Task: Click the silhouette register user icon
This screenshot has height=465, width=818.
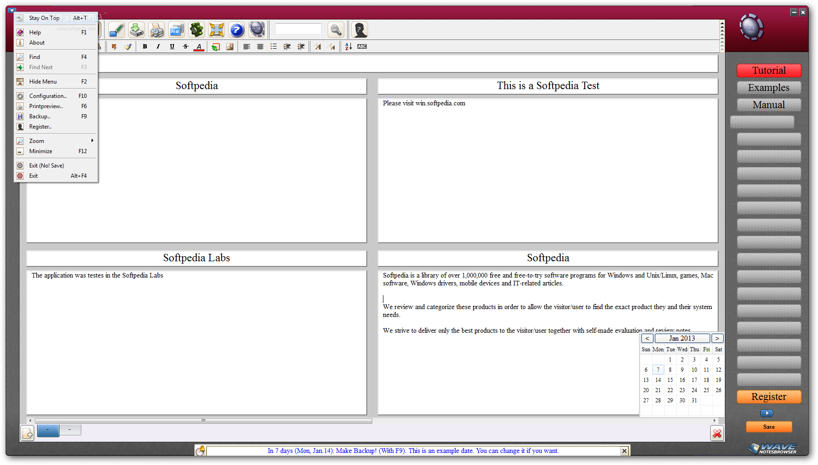Action: point(360,30)
